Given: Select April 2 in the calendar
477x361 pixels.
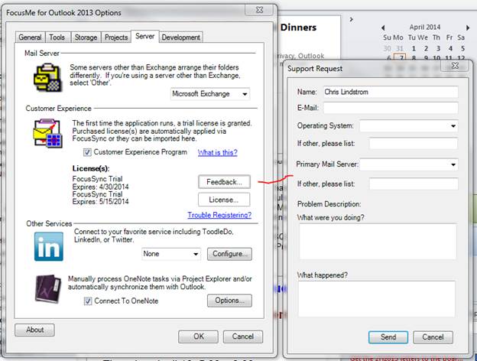Looking at the screenshot, I should point(426,48).
